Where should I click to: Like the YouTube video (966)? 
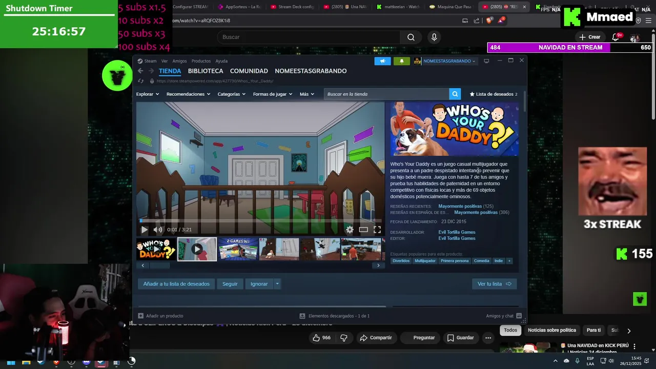(x=322, y=338)
